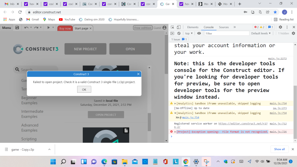Expand the first Analytics warning message

175,104
